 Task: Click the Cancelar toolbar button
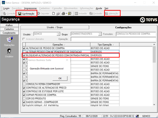[43, 13]
